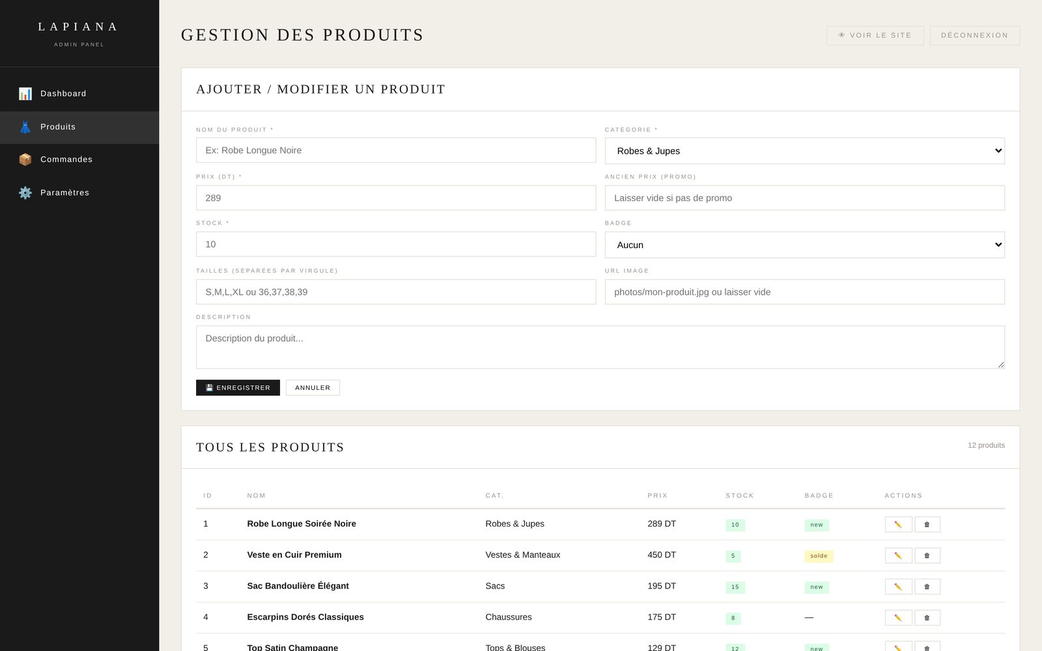Delete Robe Longue Soirée Noire with trash icon
Screen dimensions: 1042x651
click(927, 525)
